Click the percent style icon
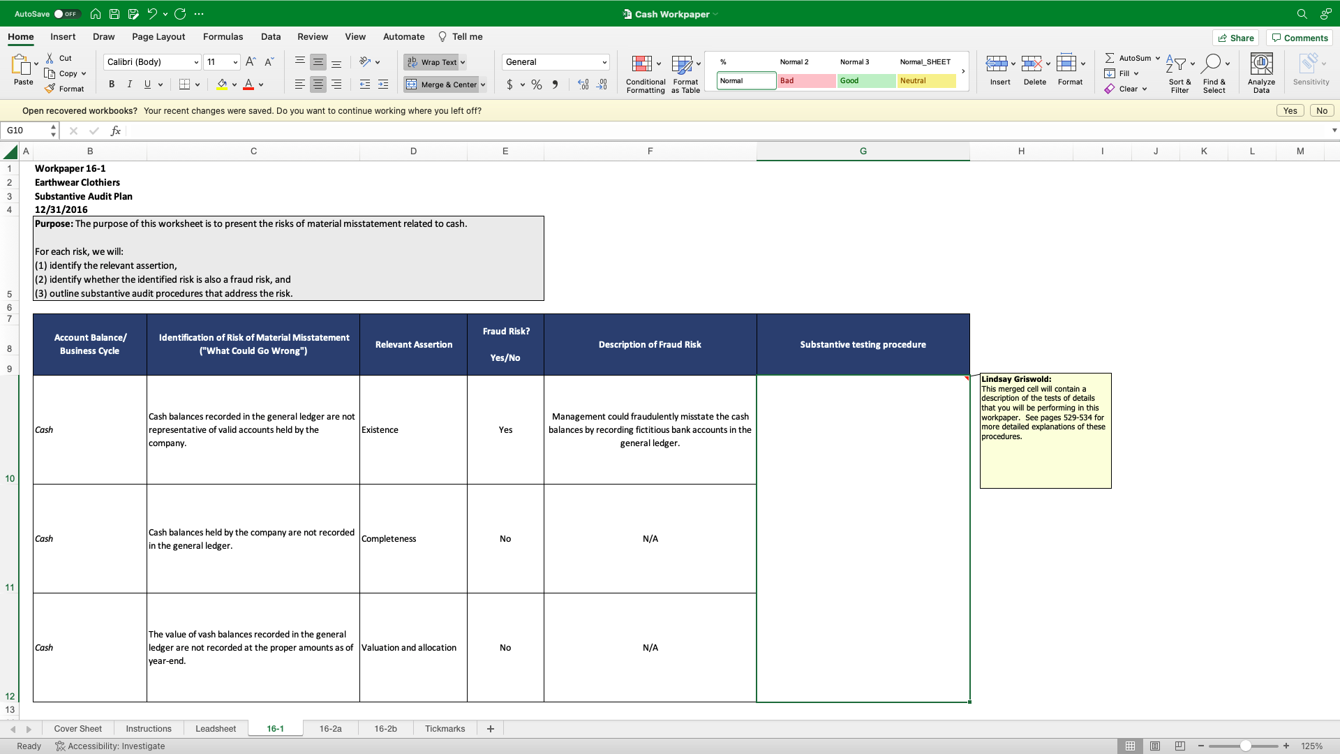This screenshot has width=1340, height=754. point(536,84)
